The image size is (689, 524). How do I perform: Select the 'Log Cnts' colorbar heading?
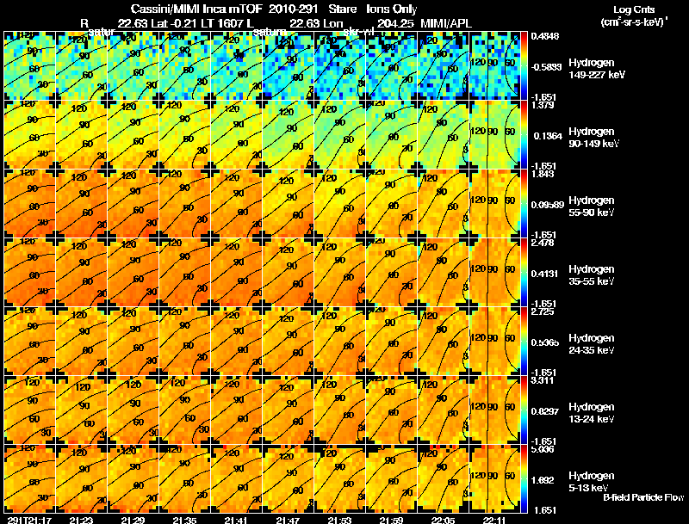[634, 9]
